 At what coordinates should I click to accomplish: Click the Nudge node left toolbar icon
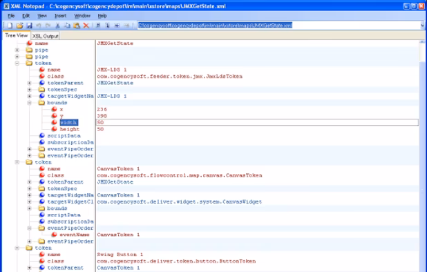[117, 26]
